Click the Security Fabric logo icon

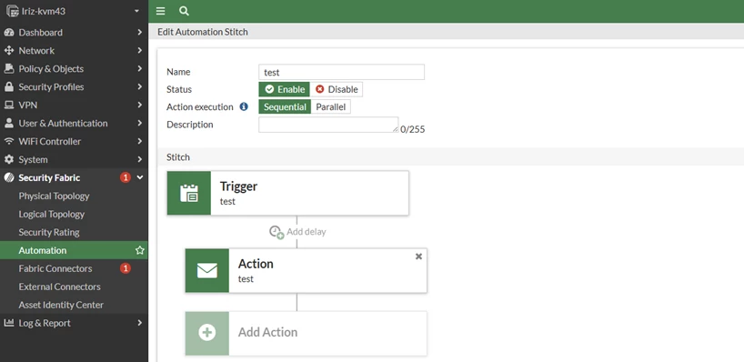pyautogui.click(x=9, y=177)
